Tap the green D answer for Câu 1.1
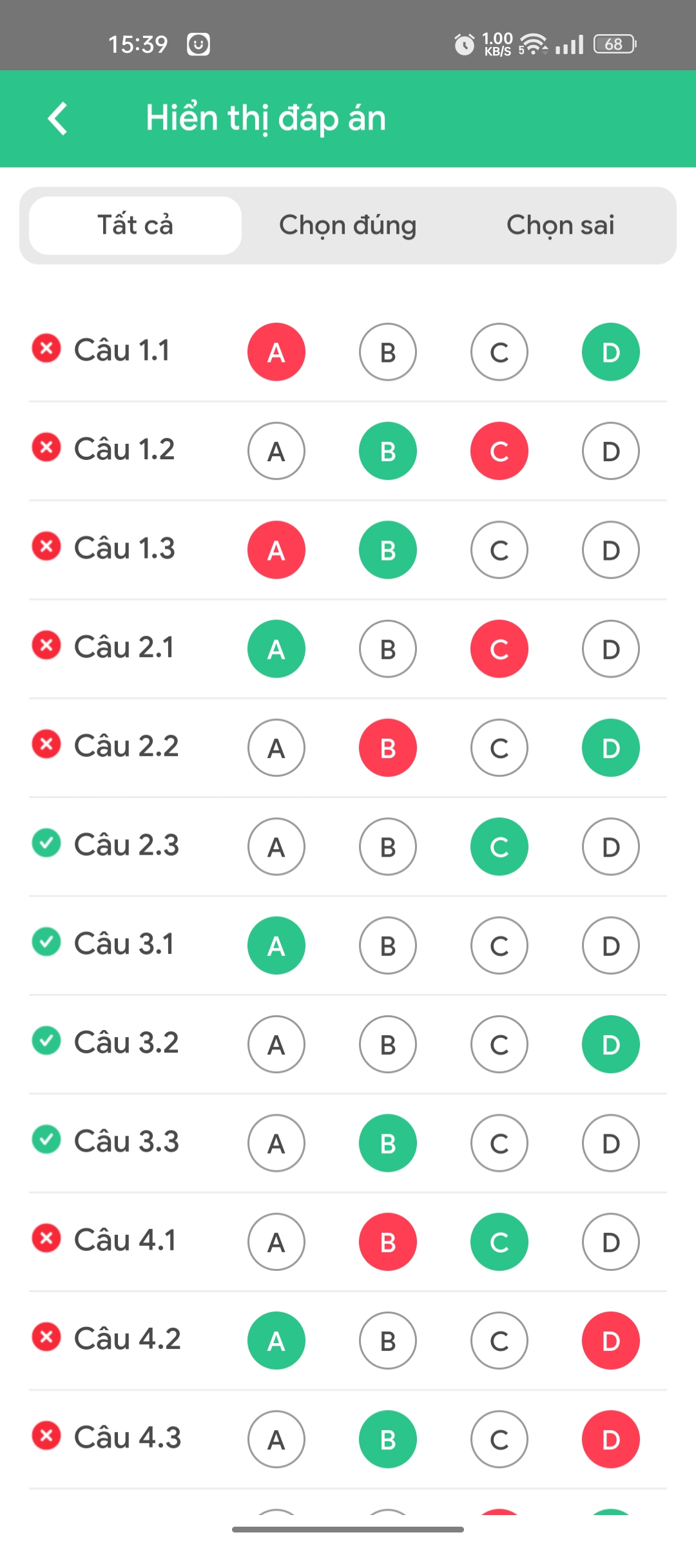 coord(611,352)
